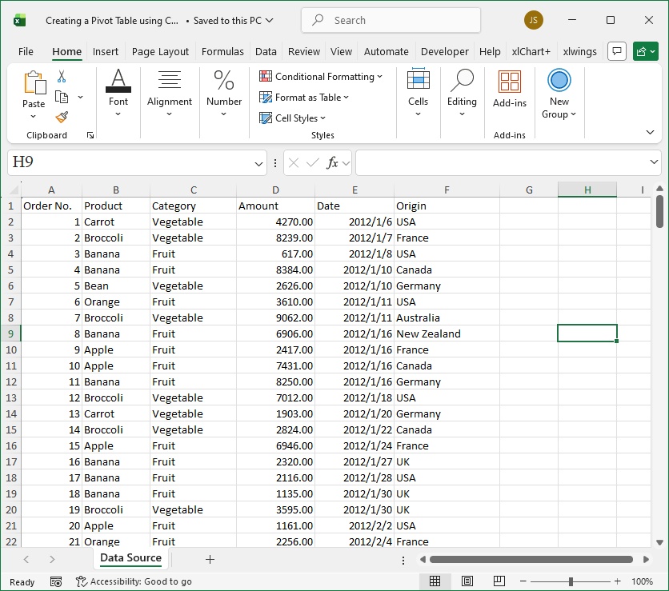
Task: Select column D header
Action: (x=275, y=190)
